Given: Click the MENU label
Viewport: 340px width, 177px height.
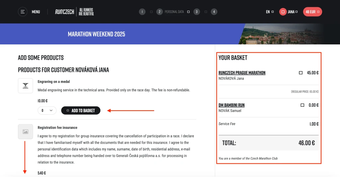Looking at the screenshot, I should point(36,12).
